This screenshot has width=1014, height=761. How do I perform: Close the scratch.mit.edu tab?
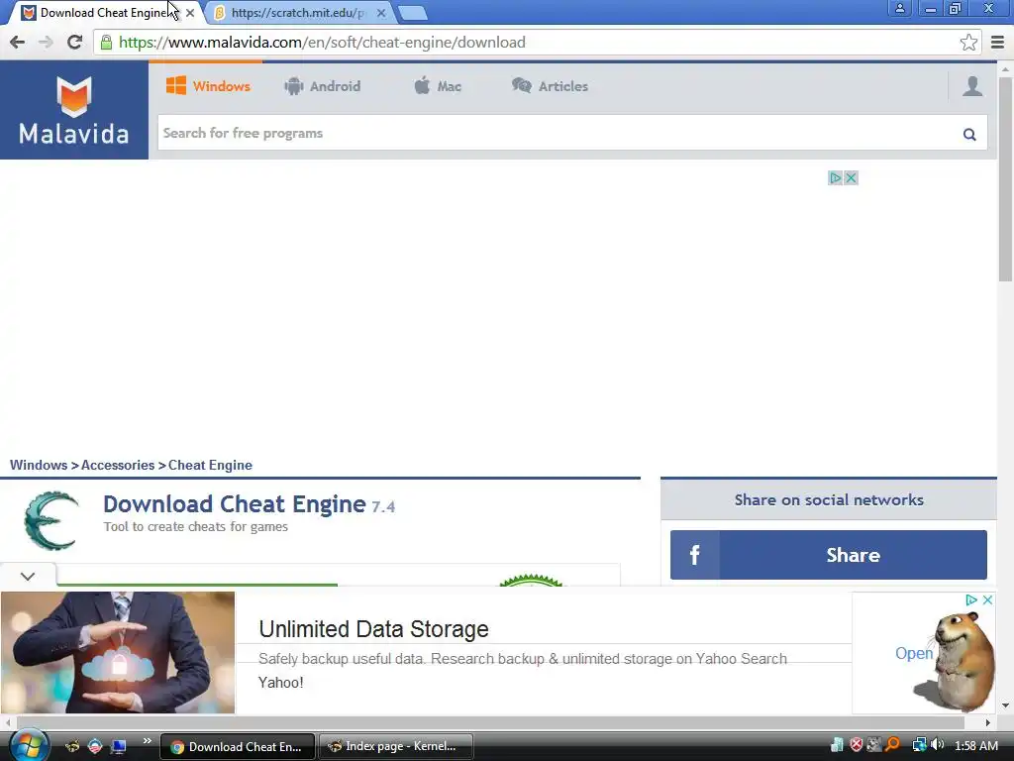coord(381,13)
